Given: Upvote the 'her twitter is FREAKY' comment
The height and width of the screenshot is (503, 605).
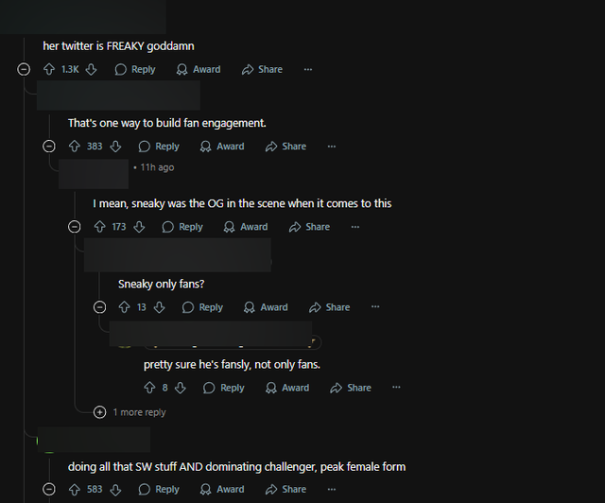Looking at the screenshot, I should tap(49, 69).
